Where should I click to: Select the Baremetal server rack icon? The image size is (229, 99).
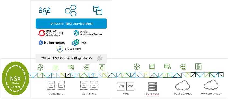click(152, 86)
